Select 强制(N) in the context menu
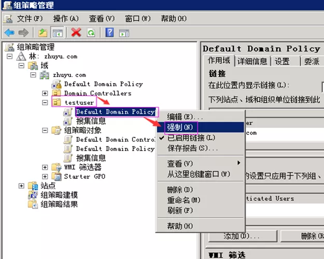 click(x=179, y=127)
